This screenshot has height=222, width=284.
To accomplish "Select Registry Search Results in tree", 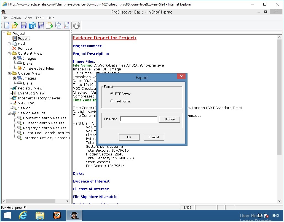I will [45, 128].
